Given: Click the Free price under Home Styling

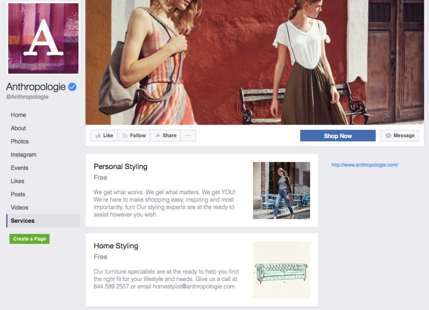Looking at the screenshot, I should click(101, 257).
